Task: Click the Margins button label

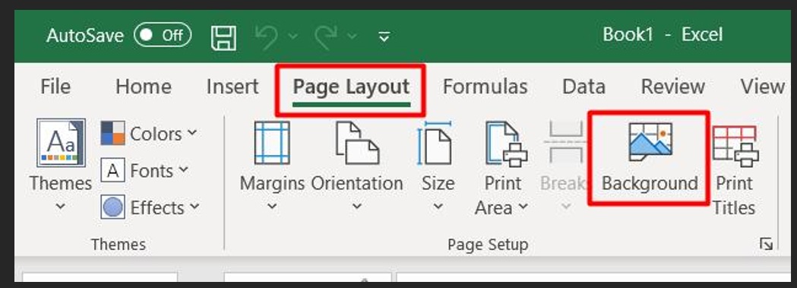Action: tap(272, 183)
